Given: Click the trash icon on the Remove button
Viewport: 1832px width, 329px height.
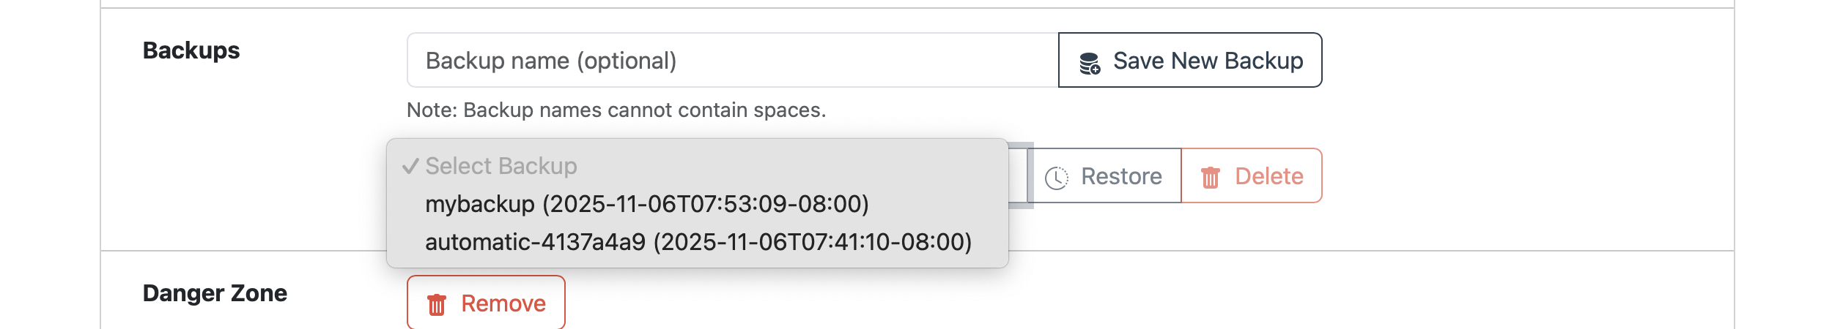Looking at the screenshot, I should [x=437, y=304].
